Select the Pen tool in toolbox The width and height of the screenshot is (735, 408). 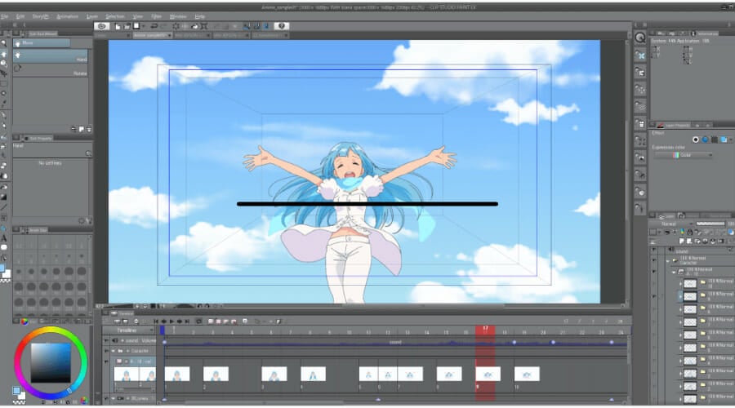pyautogui.click(x=4, y=115)
